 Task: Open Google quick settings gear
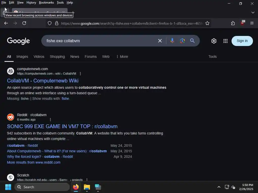click(x=214, y=41)
